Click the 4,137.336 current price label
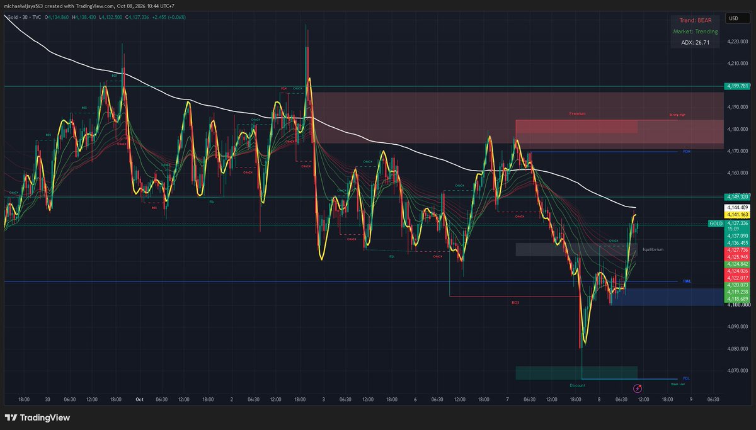Image resolution: width=756 pixels, height=430 pixels. [x=737, y=223]
